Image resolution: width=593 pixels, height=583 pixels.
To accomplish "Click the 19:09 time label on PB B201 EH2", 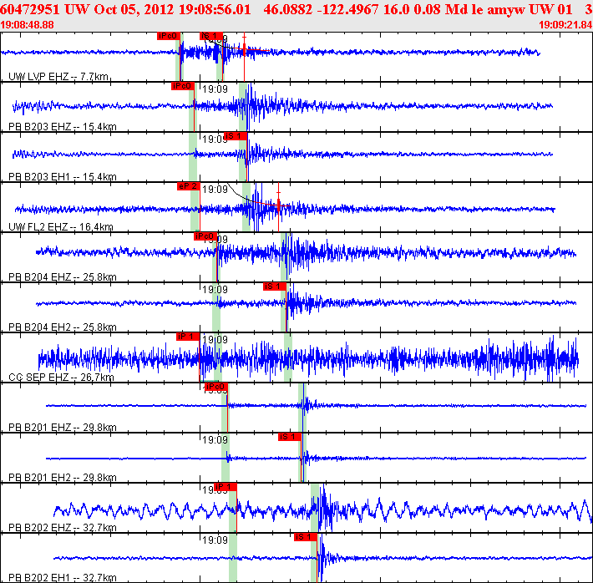I will coord(215,440).
